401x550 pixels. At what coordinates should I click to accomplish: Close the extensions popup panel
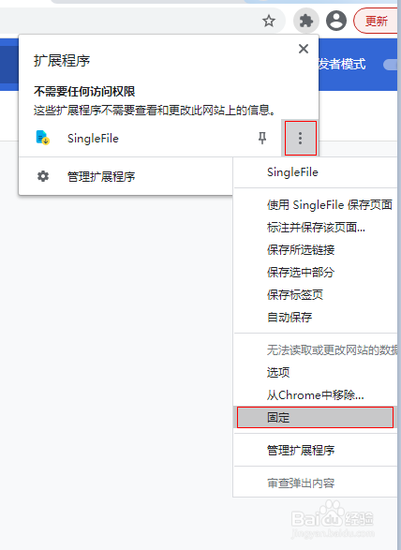(x=304, y=49)
